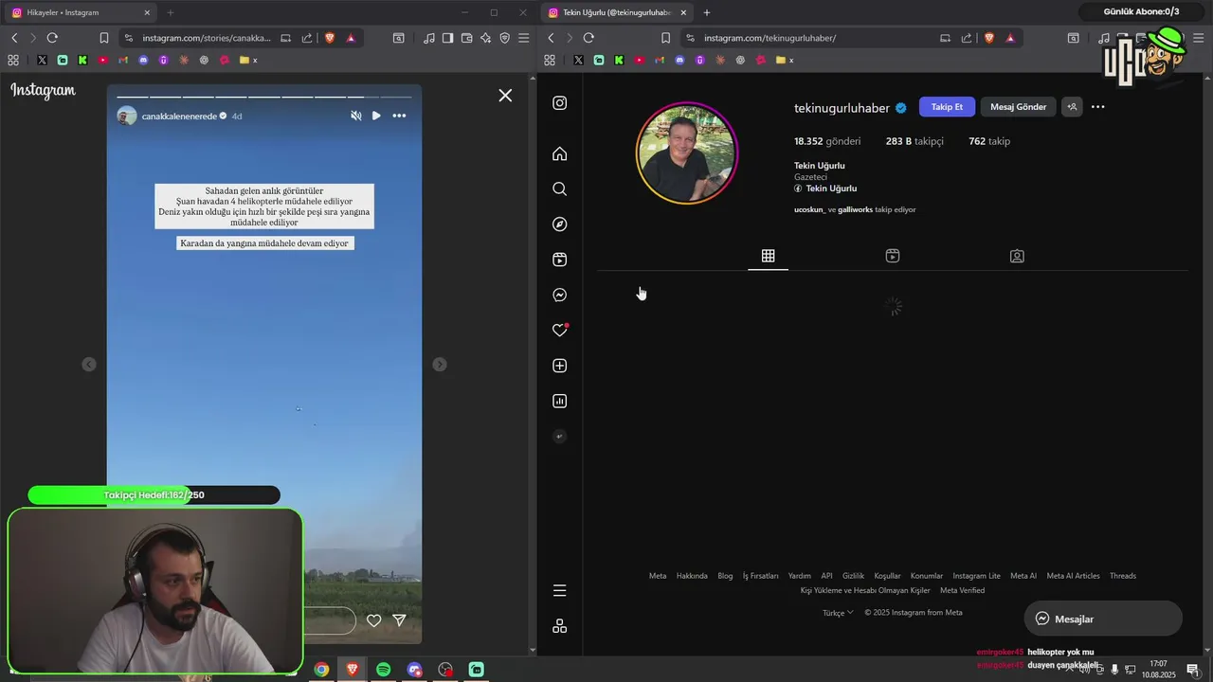This screenshot has width=1213, height=682.
Task: Select posts grid tab on profile
Action: pyautogui.click(x=769, y=256)
